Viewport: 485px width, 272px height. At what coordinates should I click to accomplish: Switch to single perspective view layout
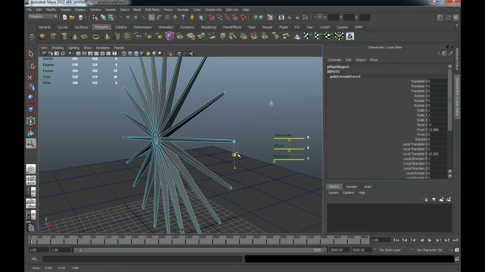[x=31, y=169]
